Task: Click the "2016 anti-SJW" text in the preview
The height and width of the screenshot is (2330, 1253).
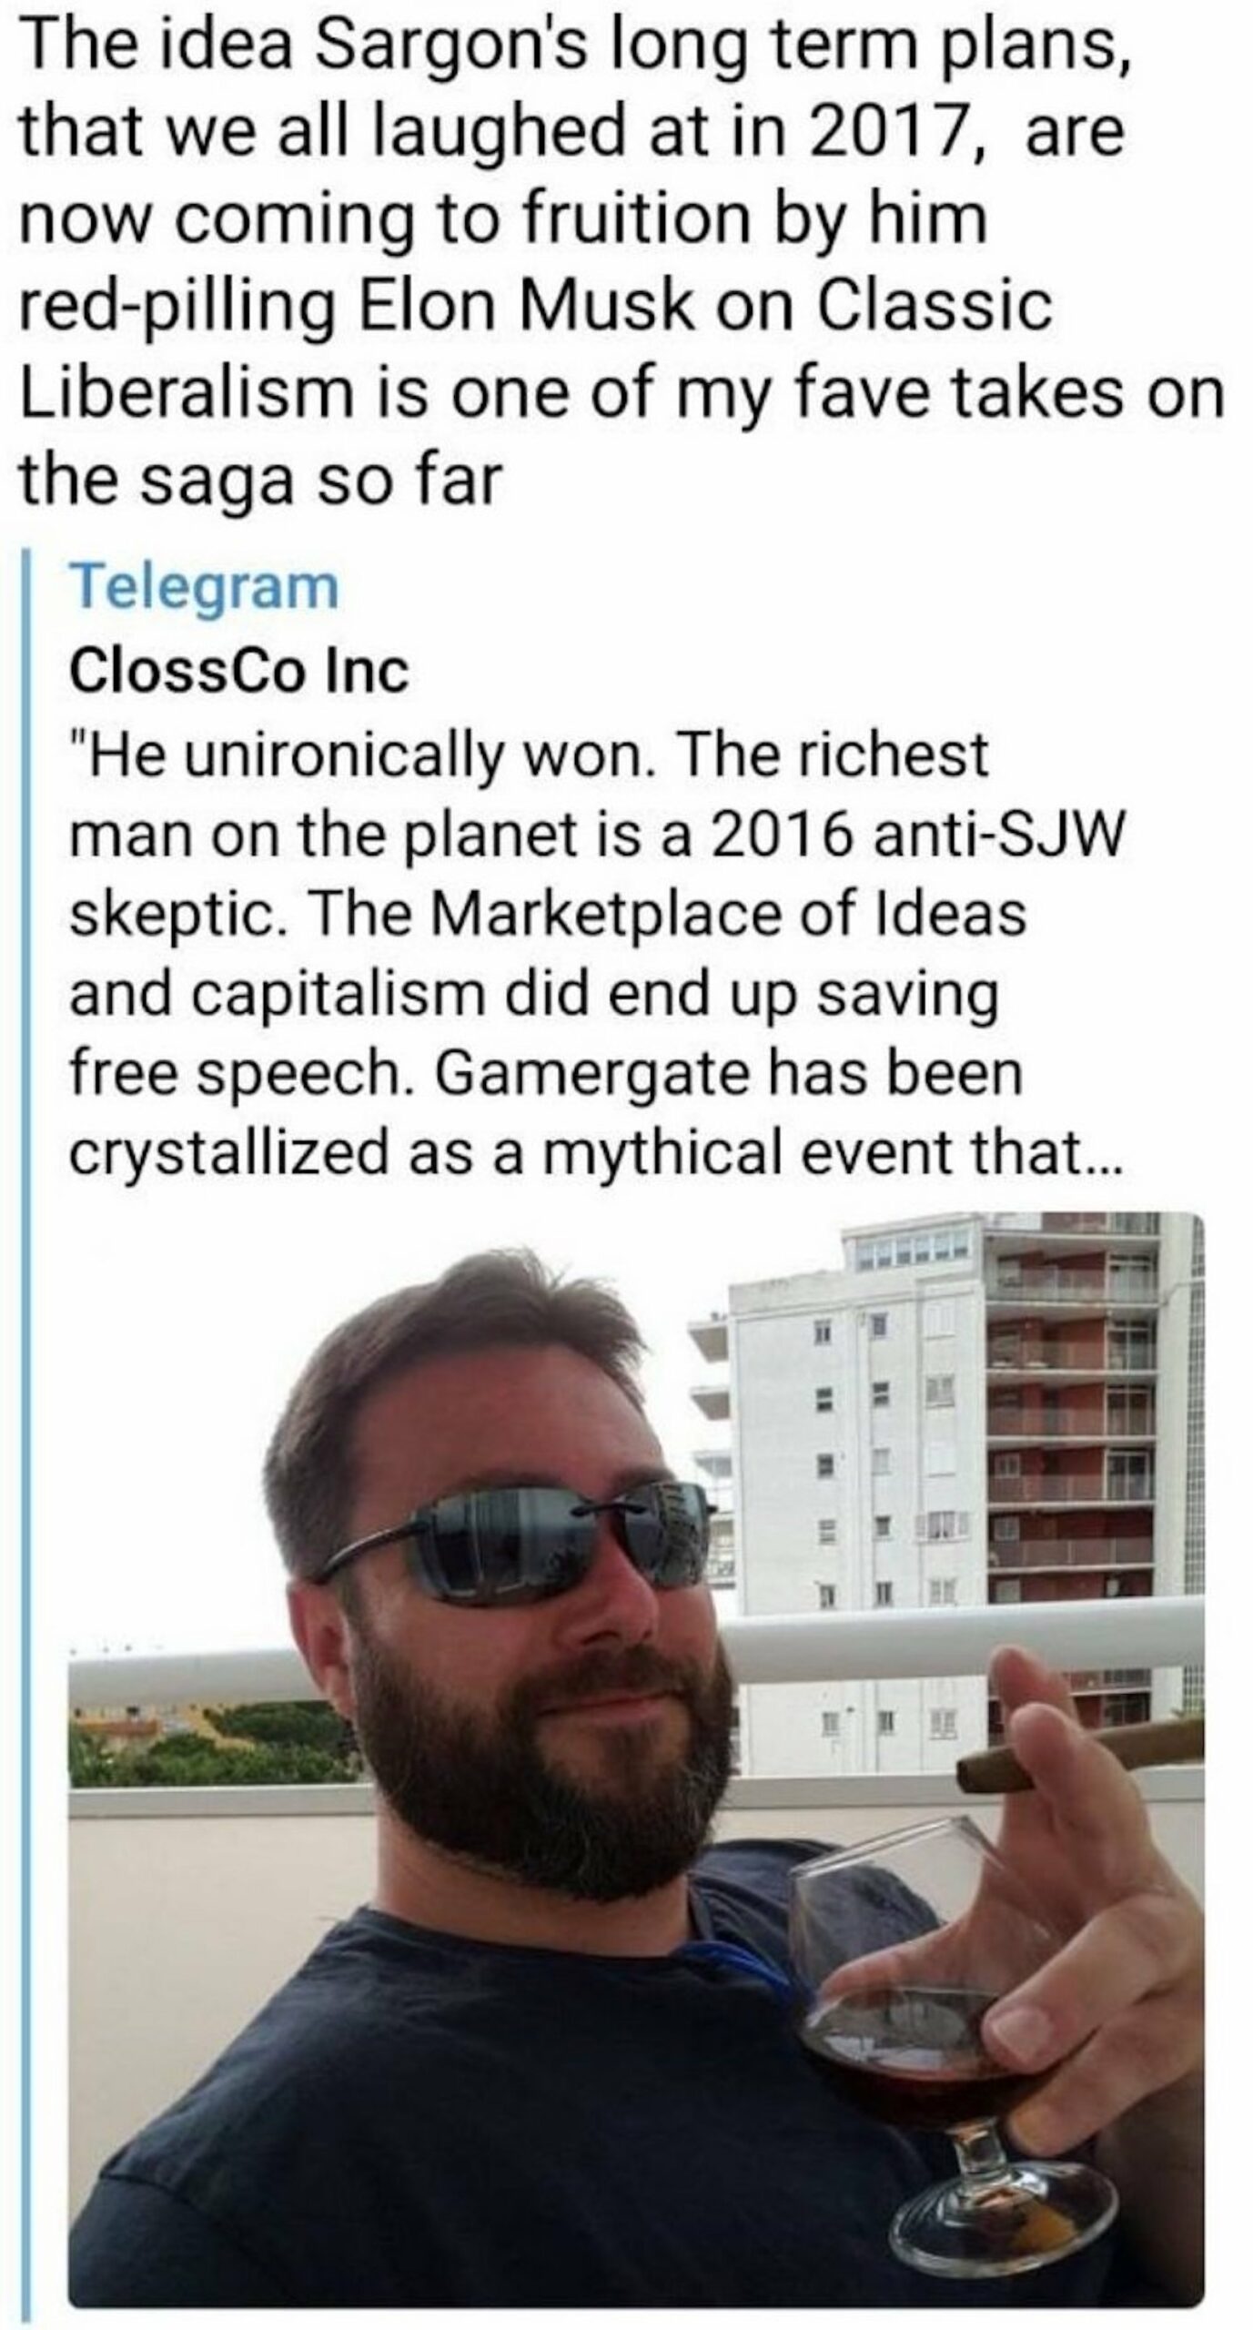Action: point(914,836)
